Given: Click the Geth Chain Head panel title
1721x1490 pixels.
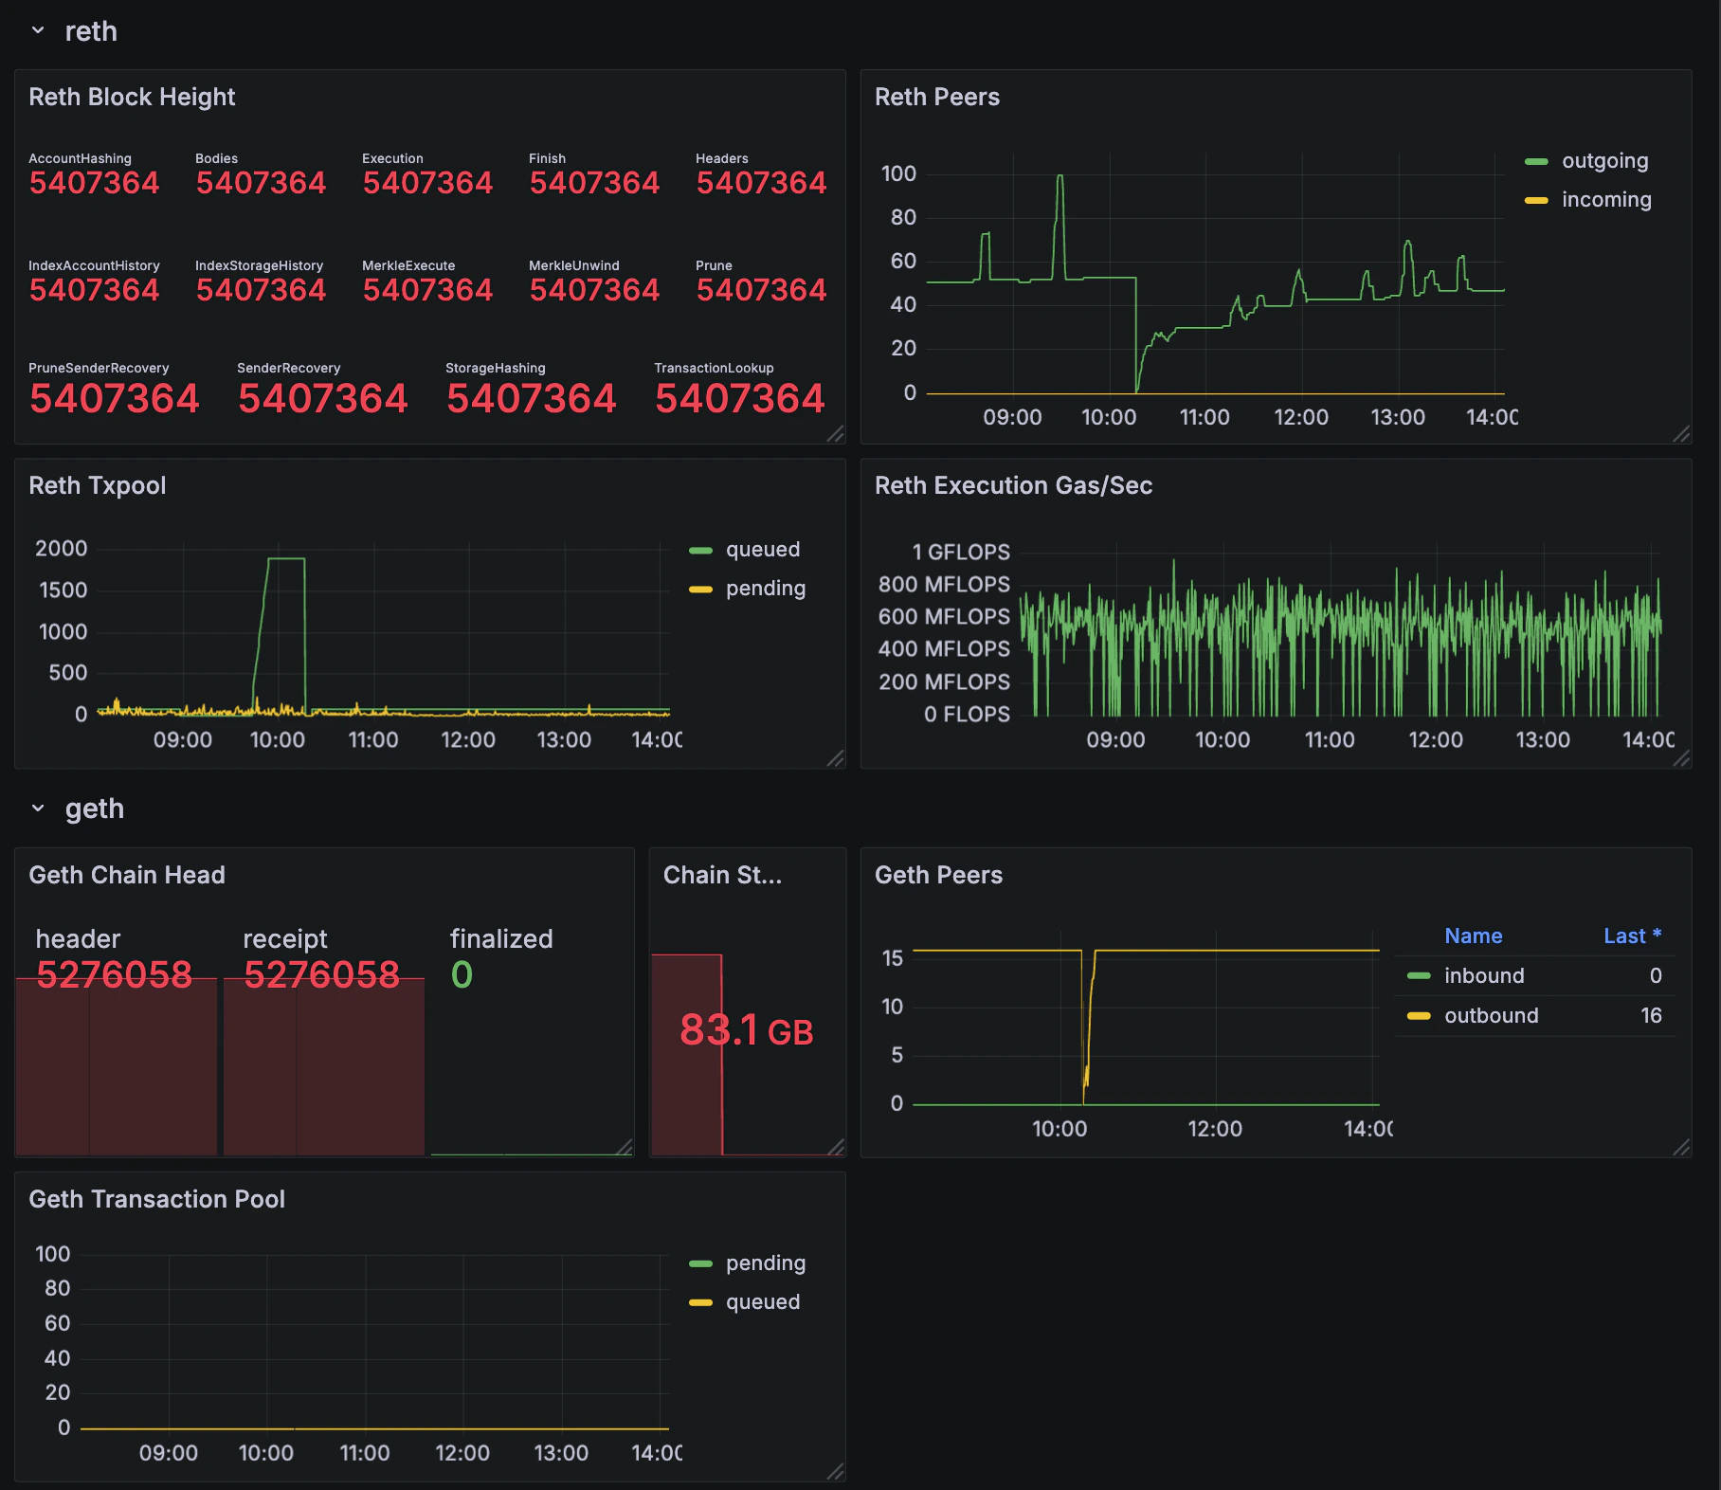Looking at the screenshot, I should pyautogui.click(x=126, y=874).
